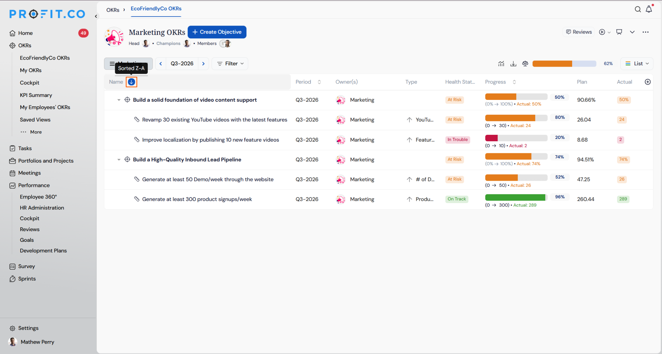The height and width of the screenshot is (354, 662).
Task: Open My OKRs in the sidebar
Action: [x=31, y=70]
